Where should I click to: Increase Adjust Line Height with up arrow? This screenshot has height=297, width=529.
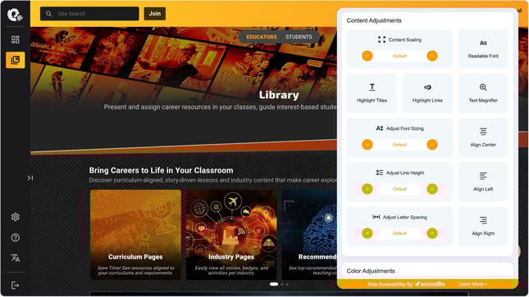432,189
